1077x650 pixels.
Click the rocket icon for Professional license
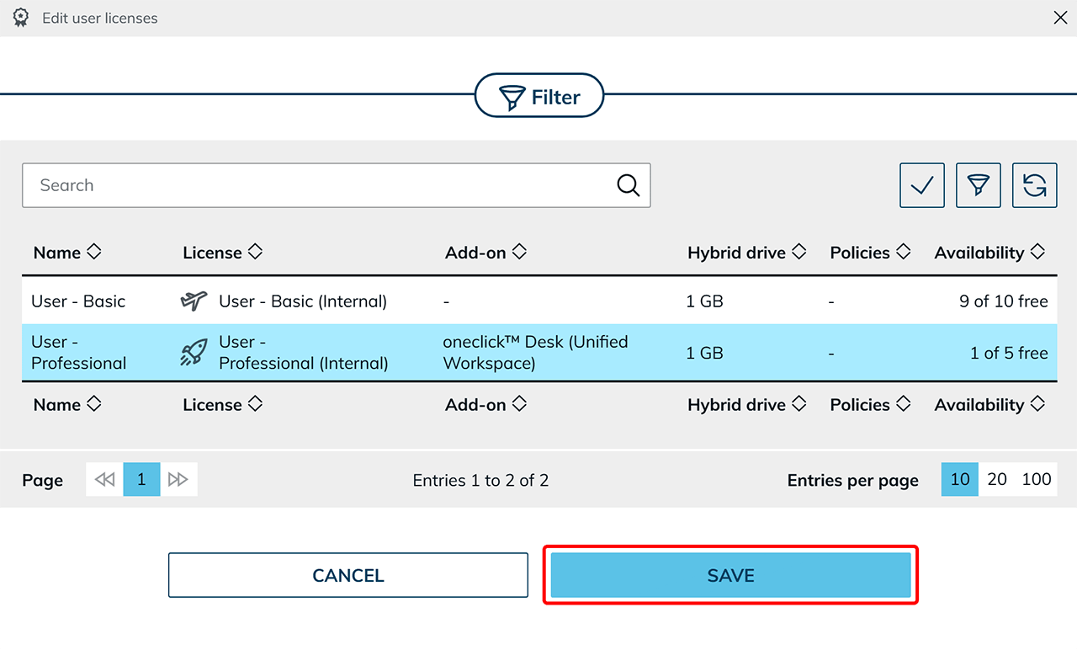pos(194,353)
